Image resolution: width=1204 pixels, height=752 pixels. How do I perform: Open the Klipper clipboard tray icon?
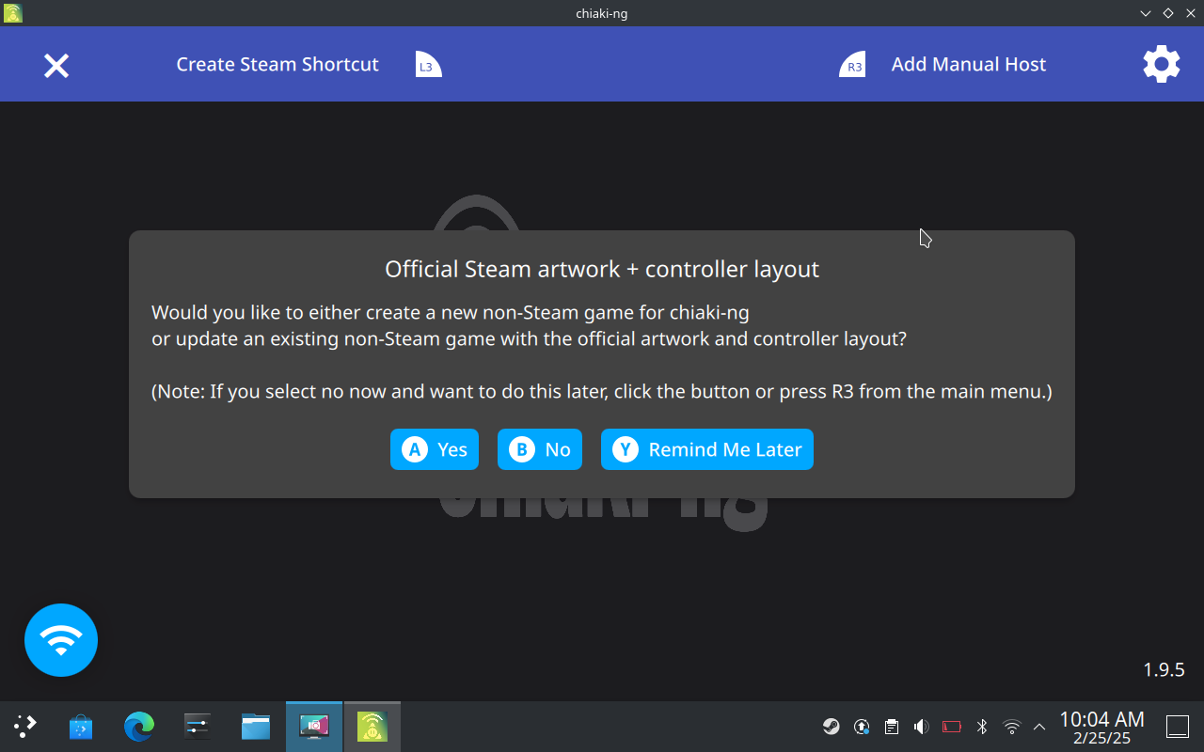[x=891, y=726]
